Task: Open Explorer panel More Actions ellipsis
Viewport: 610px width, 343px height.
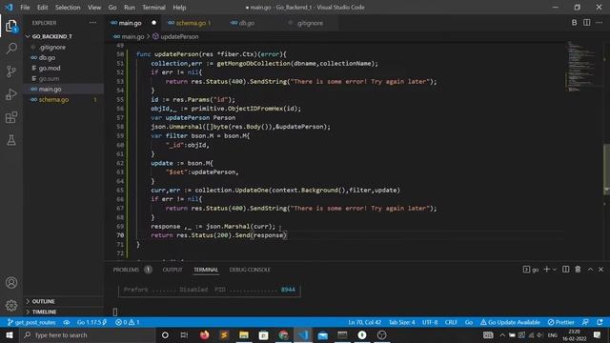Action: point(93,23)
